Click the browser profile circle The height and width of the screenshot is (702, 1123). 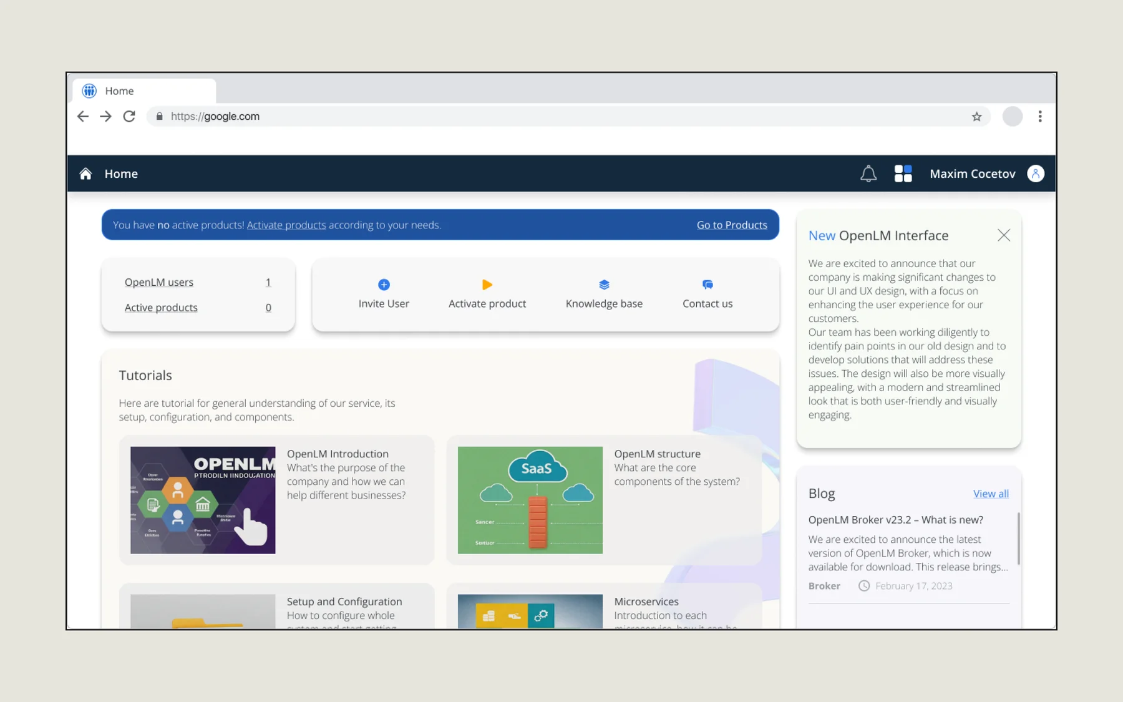1013,116
